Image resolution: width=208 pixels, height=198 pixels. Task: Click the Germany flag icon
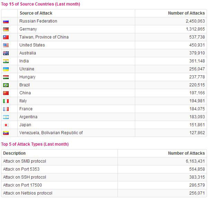pos(6,29)
